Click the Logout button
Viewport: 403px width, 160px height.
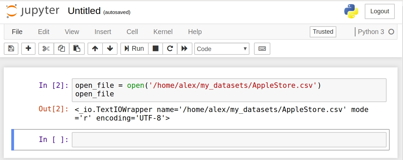click(380, 11)
